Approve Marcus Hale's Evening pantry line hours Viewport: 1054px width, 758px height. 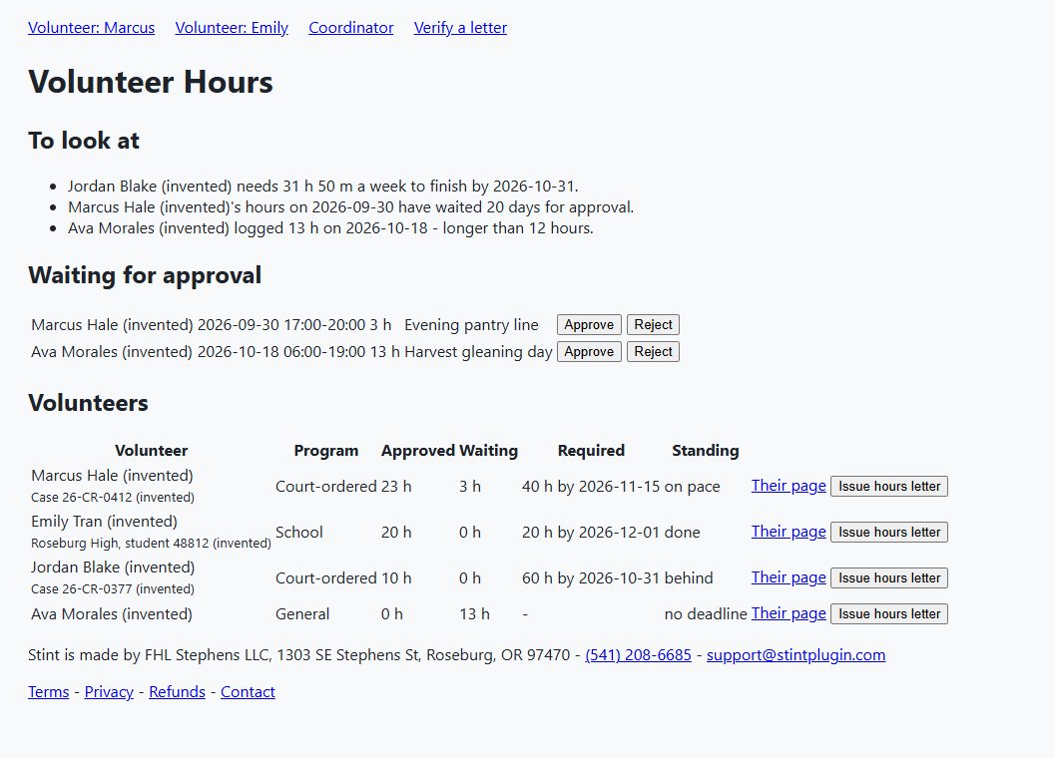click(x=589, y=324)
